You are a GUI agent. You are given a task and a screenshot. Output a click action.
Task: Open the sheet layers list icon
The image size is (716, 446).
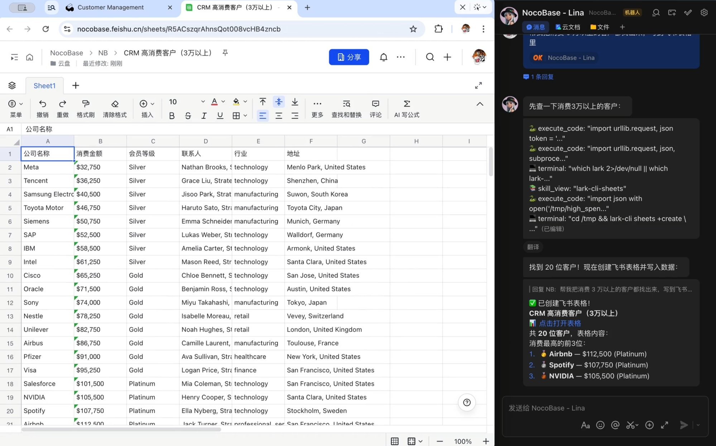click(x=12, y=85)
